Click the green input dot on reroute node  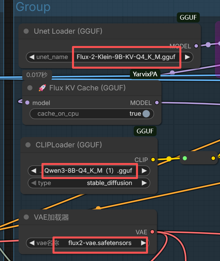(185, 158)
